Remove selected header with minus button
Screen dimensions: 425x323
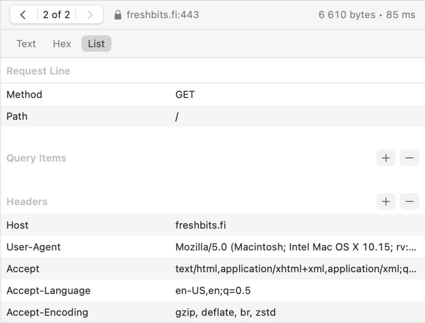click(x=409, y=201)
